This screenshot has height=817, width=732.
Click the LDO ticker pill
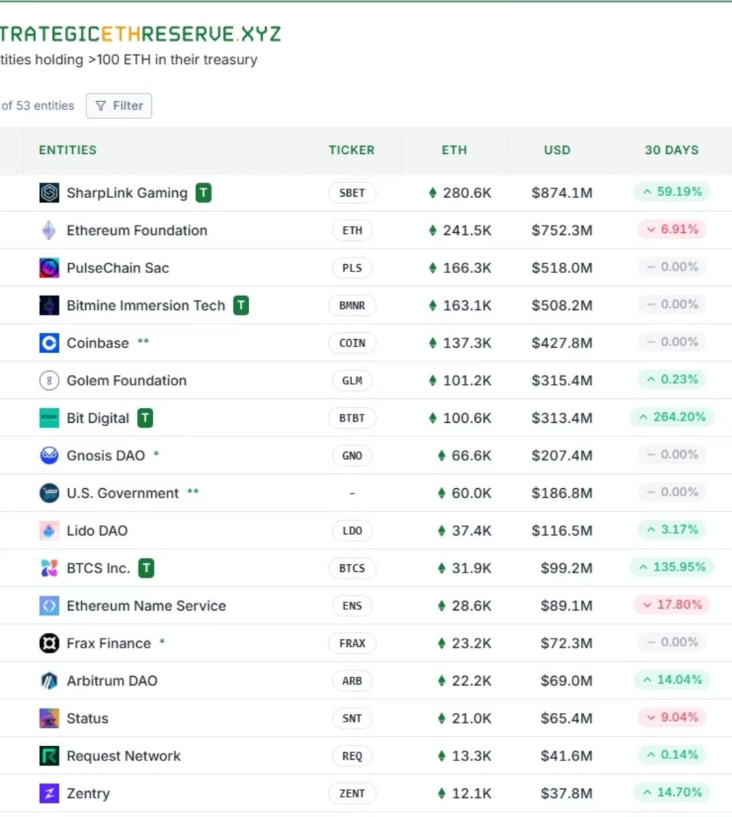[x=352, y=531]
